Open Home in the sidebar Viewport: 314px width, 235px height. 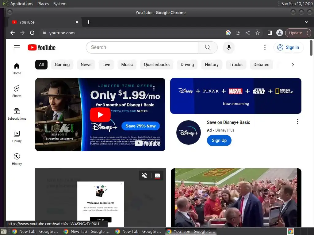[17, 69]
